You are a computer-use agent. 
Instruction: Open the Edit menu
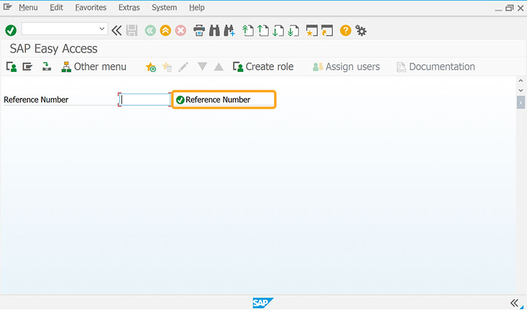[56, 7]
